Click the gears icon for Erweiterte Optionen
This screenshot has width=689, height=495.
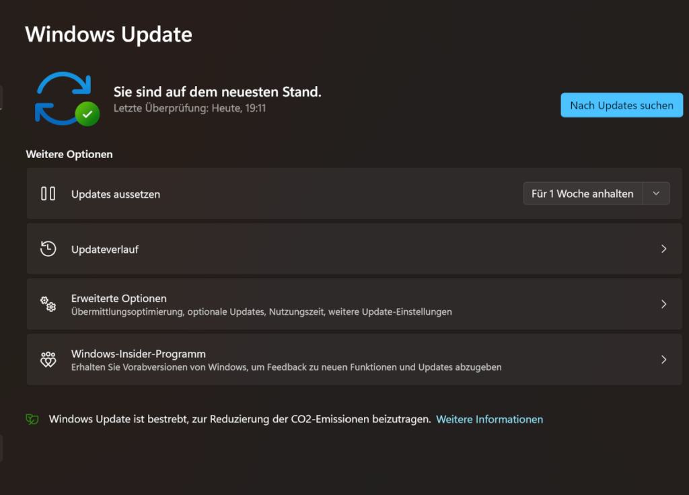pos(48,304)
